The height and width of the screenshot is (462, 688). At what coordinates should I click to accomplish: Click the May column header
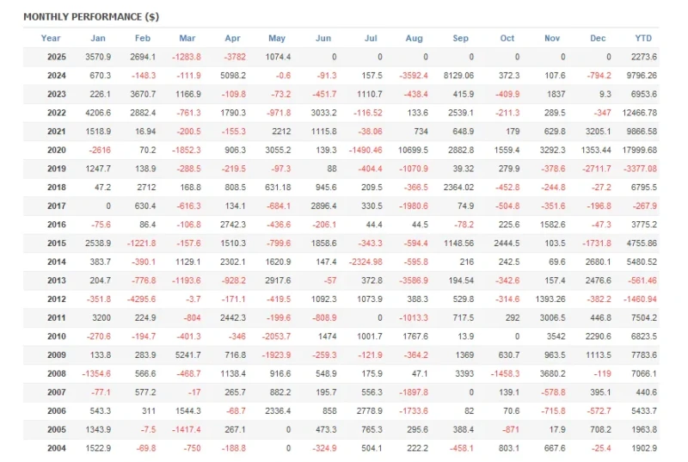pos(277,38)
